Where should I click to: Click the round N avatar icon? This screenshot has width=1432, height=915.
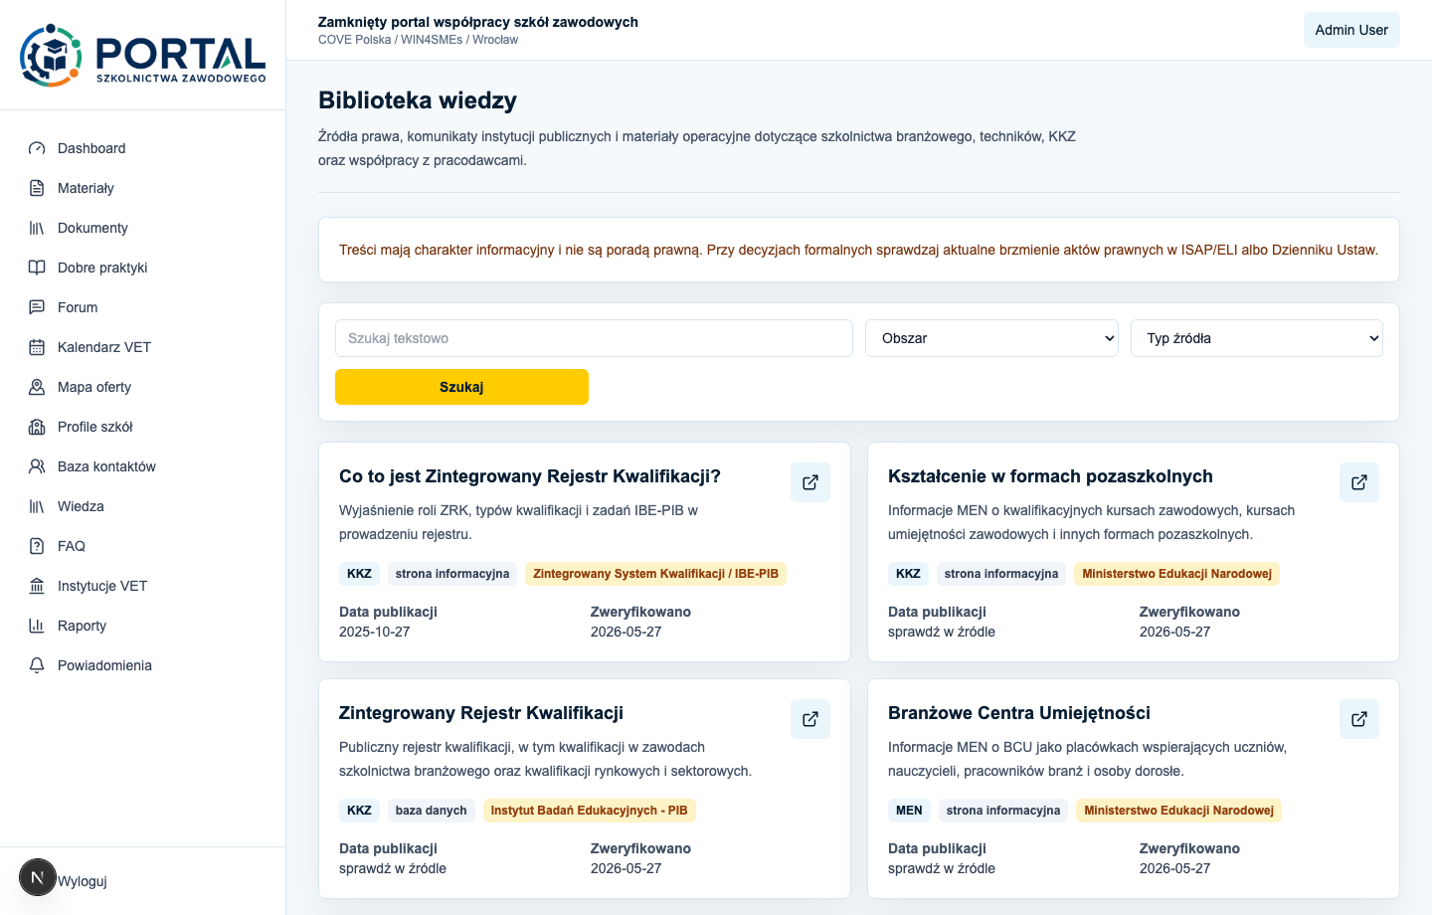coord(38,877)
